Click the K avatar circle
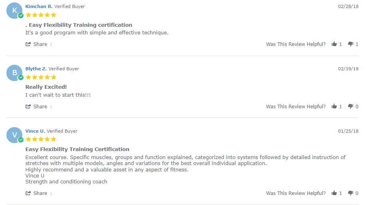 pos(14,11)
